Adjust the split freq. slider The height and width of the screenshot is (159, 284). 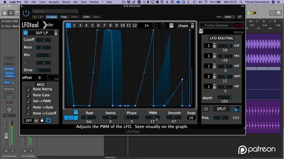[221, 118]
